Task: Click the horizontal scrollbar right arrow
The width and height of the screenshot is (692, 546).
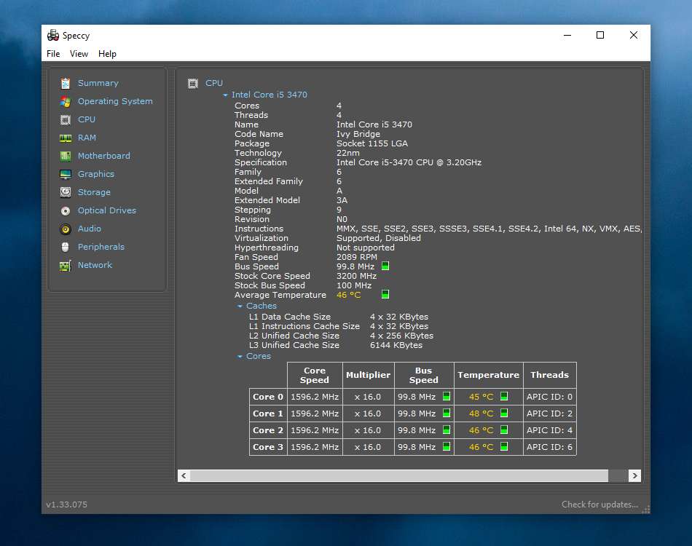Action: [x=634, y=476]
